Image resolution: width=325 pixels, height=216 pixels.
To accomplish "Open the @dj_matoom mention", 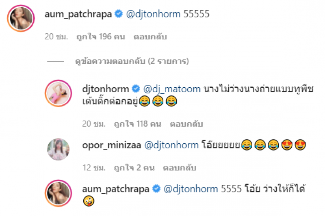I will point(172,89).
